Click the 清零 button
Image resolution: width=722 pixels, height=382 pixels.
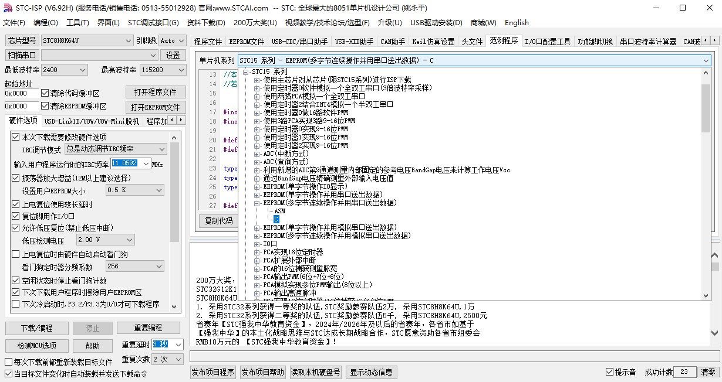(x=708, y=372)
